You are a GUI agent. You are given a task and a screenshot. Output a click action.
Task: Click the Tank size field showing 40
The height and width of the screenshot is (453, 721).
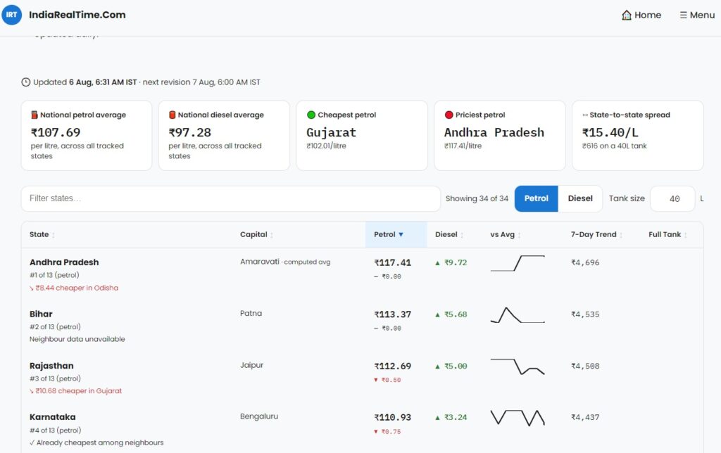tap(672, 199)
